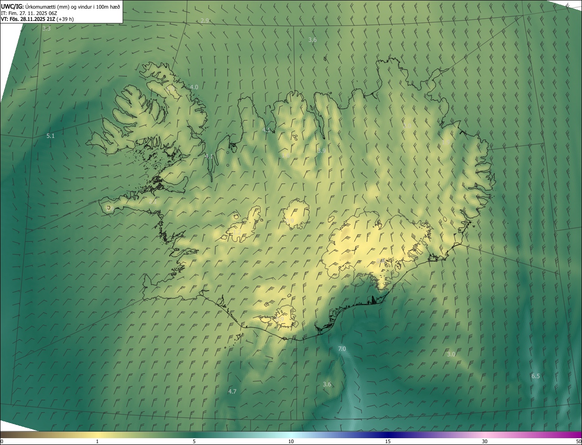The image size is (582, 445).
Task: Click the title 'Úrkomumætti (mm) og vindur í 100m hæð'
Action: point(73,6)
